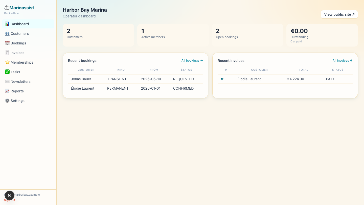Click the 2026-06-10 date cell
Viewport: 364px width, 205px height.
pos(151,79)
